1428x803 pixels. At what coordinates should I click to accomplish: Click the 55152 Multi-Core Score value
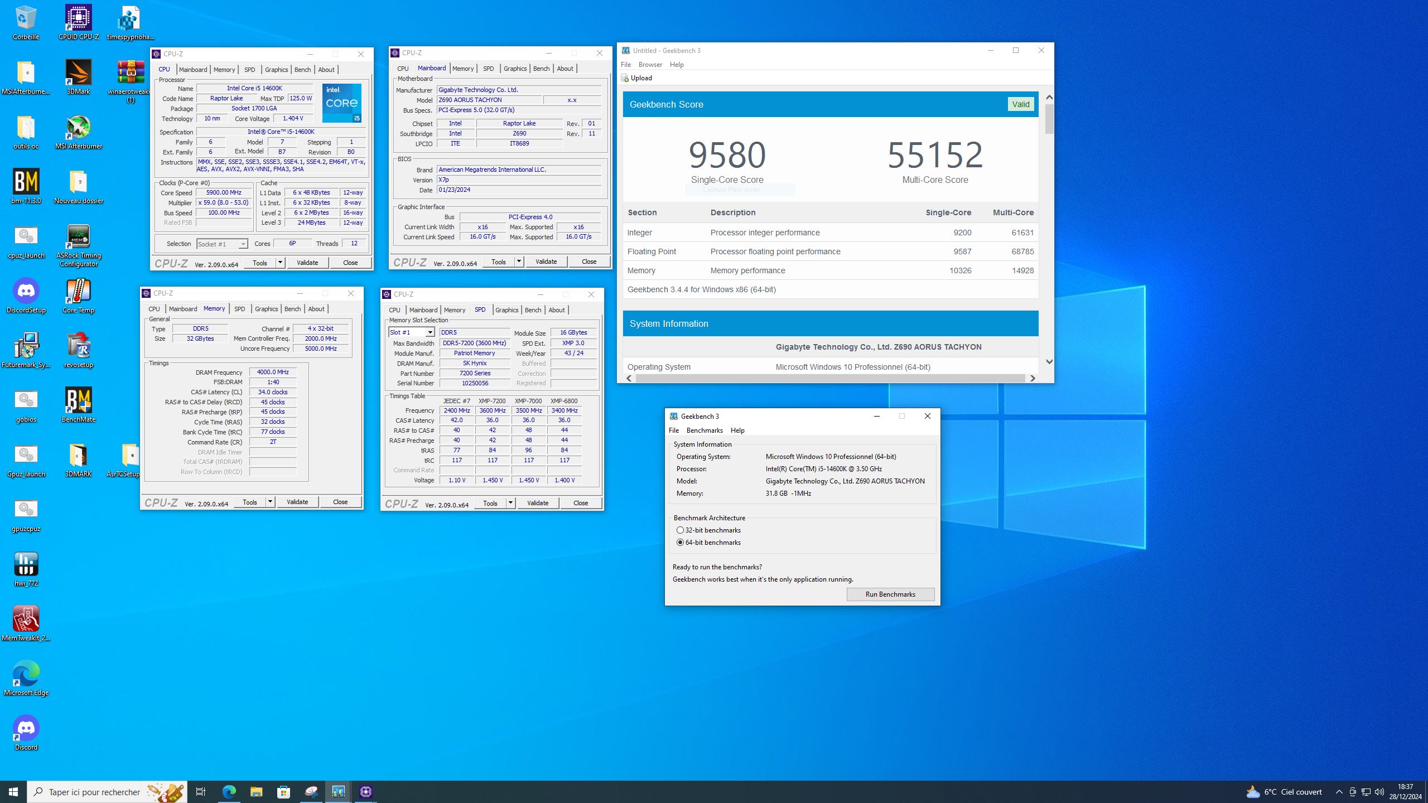tap(935, 154)
